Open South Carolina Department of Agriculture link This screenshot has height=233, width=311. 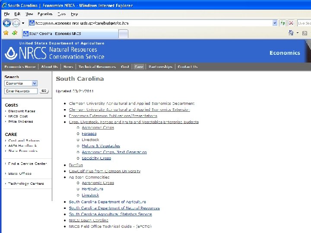click(x=107, y=202)
